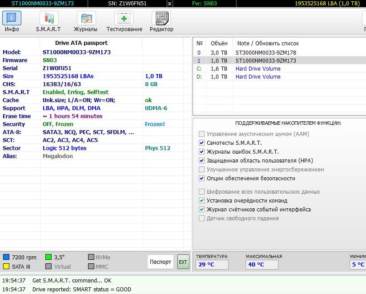Open the Редактор binary editor icon
The image size is (366, 294).
point(161,18)
